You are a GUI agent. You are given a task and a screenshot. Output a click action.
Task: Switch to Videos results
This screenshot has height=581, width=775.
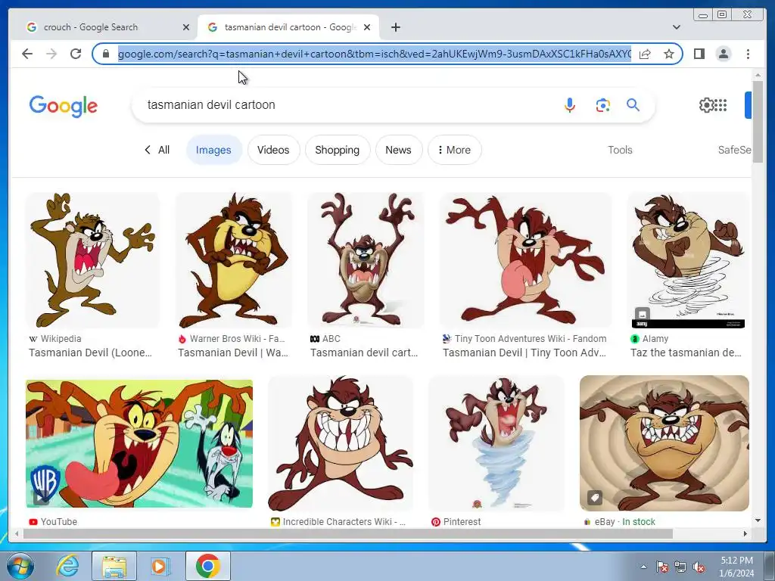tap(273, 150)
